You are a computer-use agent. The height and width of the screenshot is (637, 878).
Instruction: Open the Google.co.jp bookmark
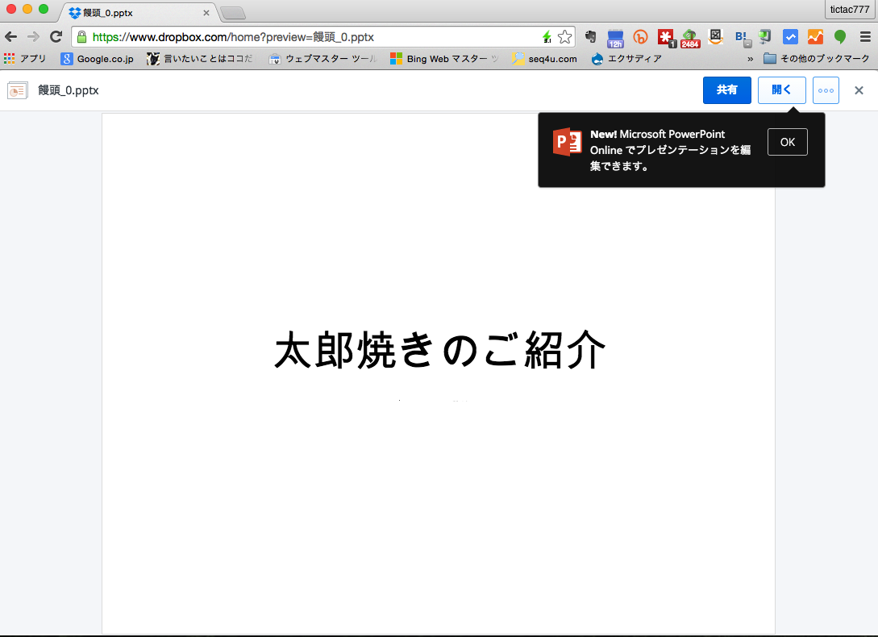[98, 59]
